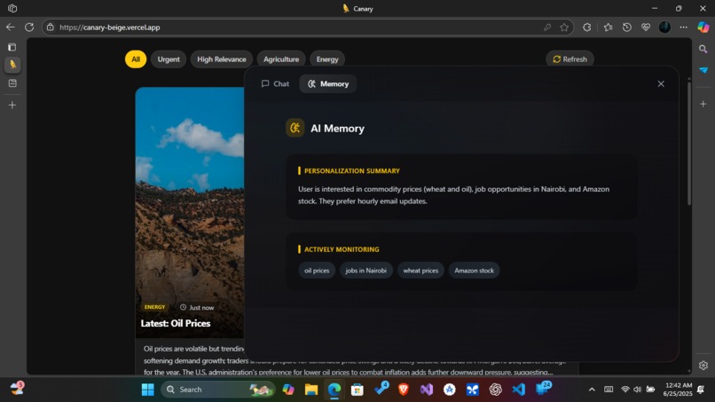This screenshot has width=715, height=402.
Task: Open browser essentials heart icon
Action: point(646,28)
